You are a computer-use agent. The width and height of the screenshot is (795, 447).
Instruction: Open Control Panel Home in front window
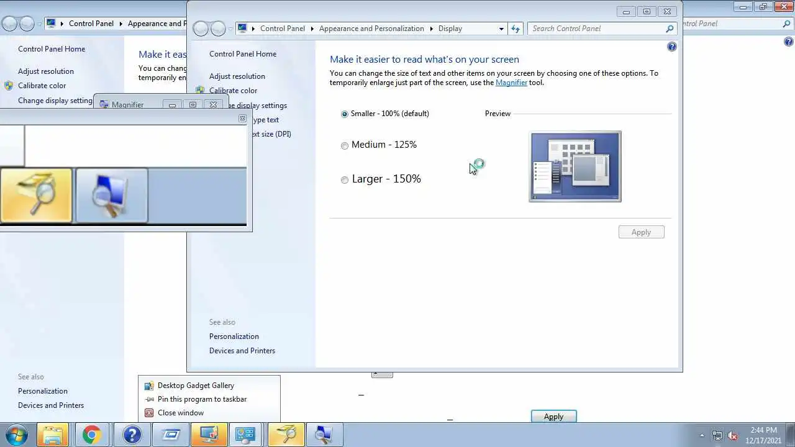click(x=243, y=54)
